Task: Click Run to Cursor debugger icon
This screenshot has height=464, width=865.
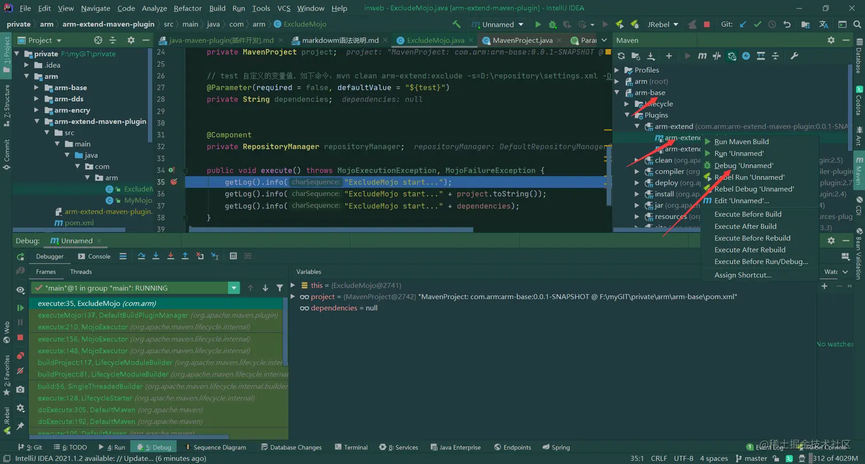Action: [x=215, y=256]
